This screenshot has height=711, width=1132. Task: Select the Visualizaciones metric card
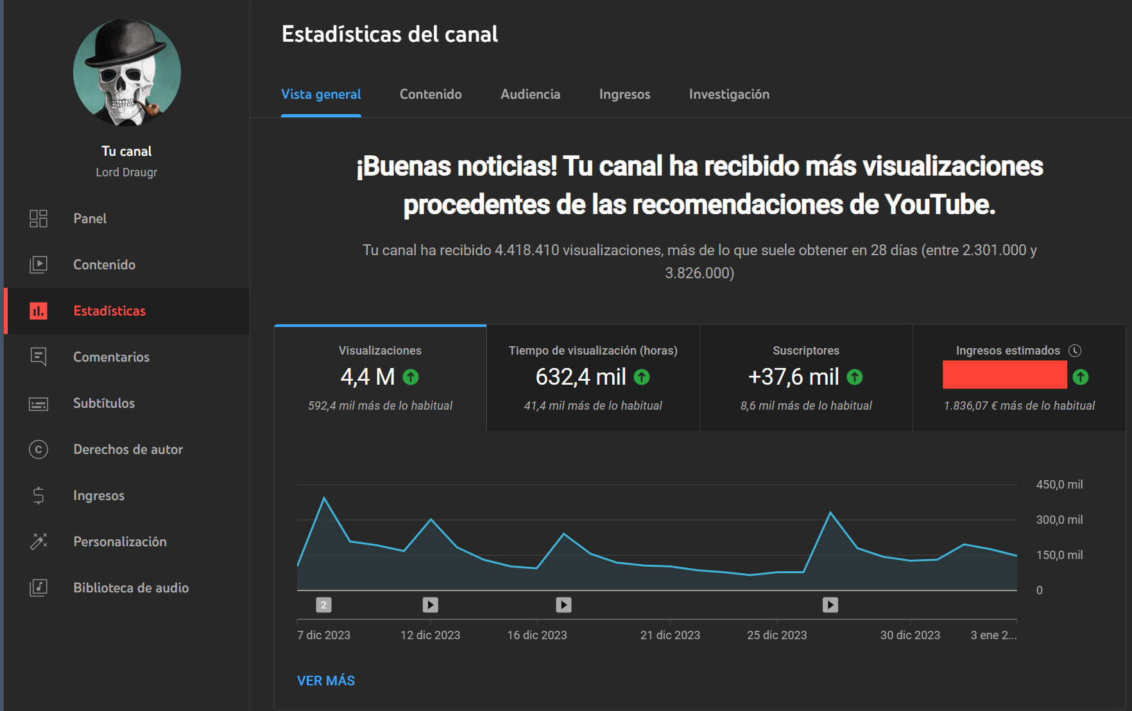click(380, 377)
